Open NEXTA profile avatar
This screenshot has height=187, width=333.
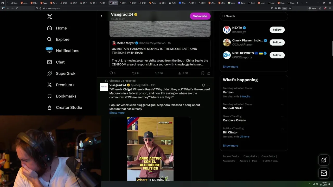coord(227,30)
